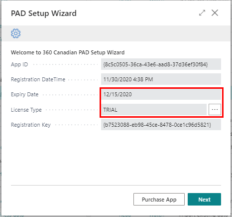Screen dimensions: 232x217
Task: Select the Registration DateTime value field
Action: tap(161, 79)
